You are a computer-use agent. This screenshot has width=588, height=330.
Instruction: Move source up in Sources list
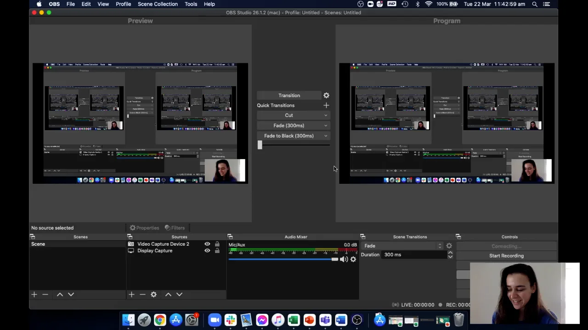pyautogui.click(x=168, y=294)
